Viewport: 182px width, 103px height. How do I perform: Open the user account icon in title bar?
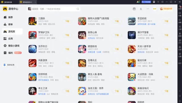154,2
